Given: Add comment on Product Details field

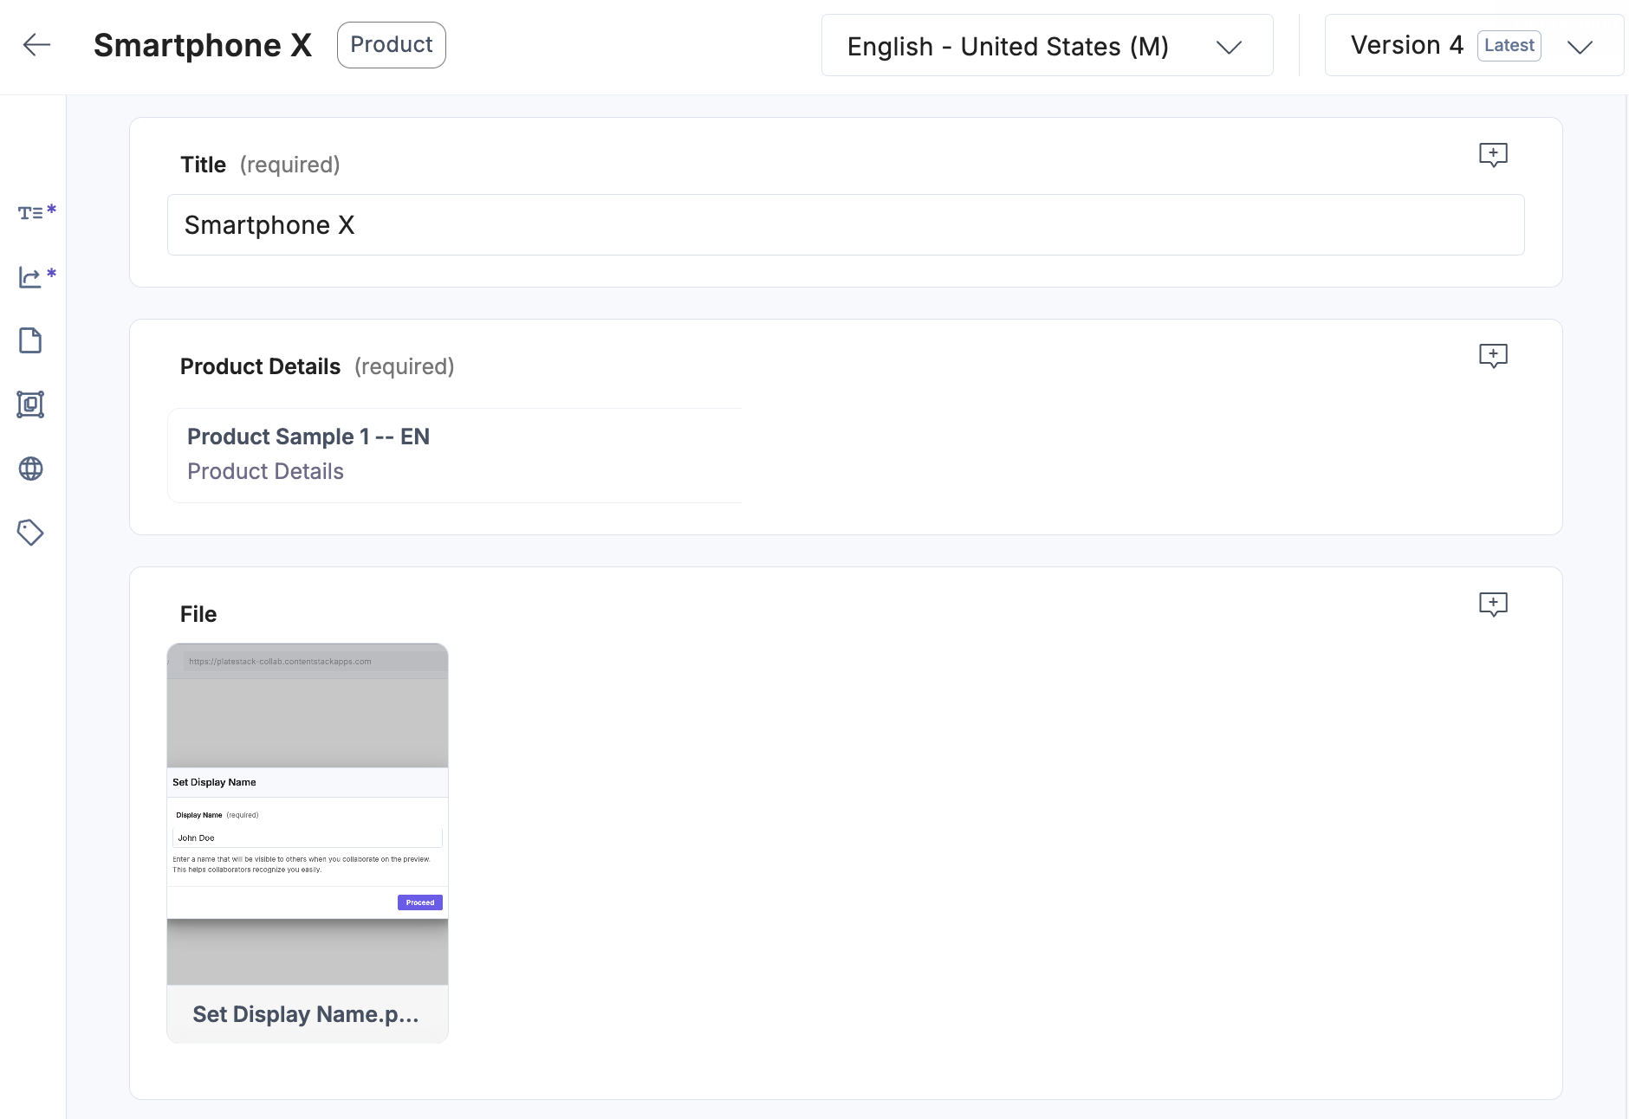Looking at the screenshot, I should 1493,356.
